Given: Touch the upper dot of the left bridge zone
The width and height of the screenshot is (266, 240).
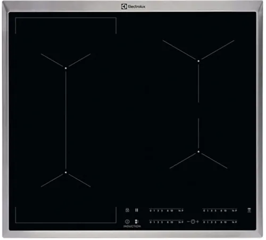Looking at the screenshot, I should 66,68.
